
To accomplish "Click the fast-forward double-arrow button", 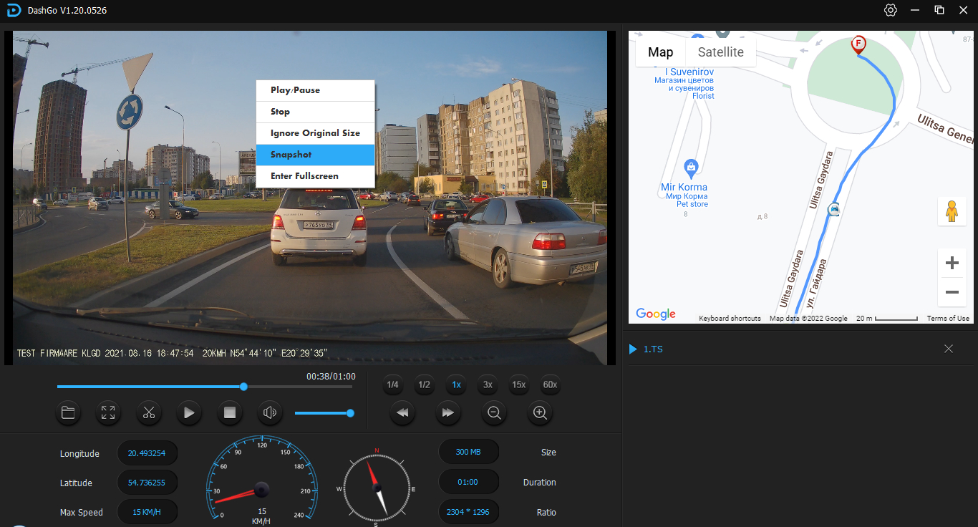I will click(x=447, y=412).
